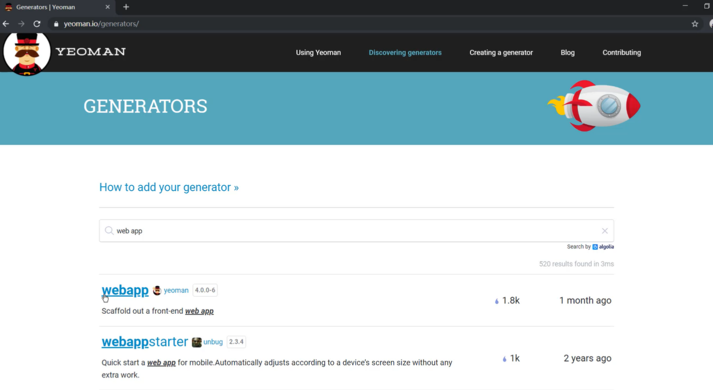Navigate to the Contributing page
Image resolution: width=713 pixels, height=390 pixels.
pos(622,53)
